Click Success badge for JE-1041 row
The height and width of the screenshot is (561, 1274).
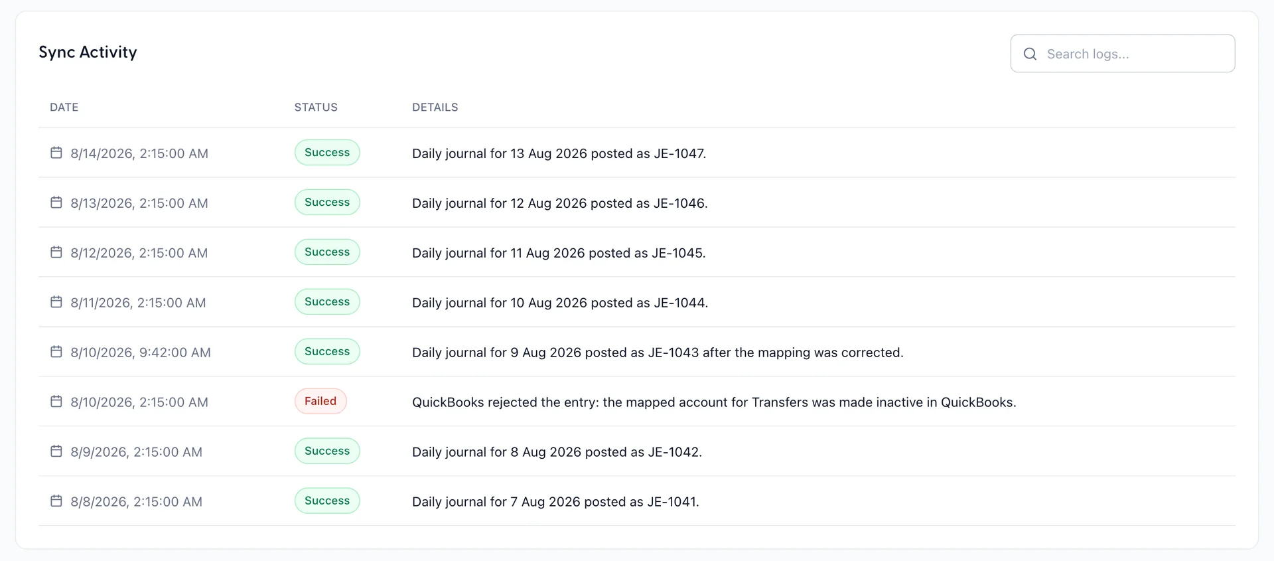(327, 501)
